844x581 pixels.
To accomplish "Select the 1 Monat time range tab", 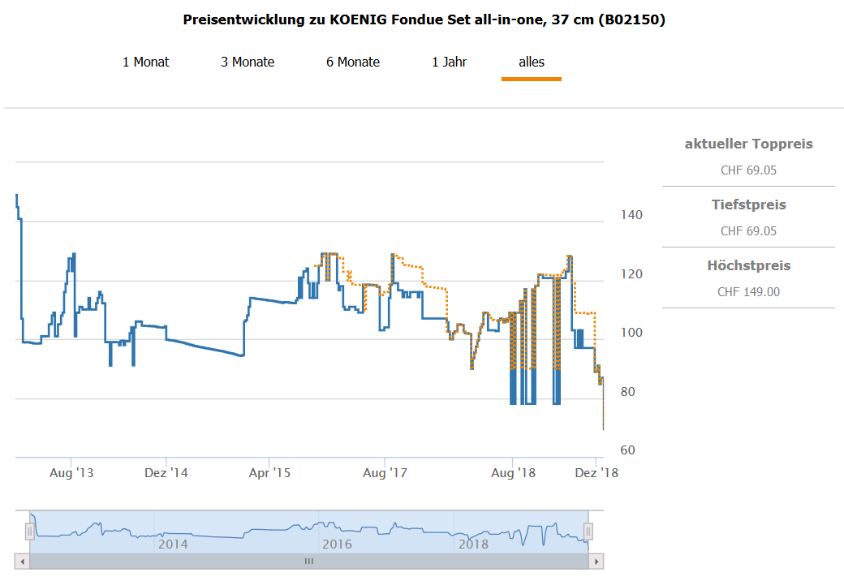I will click(x=145, y=62).
